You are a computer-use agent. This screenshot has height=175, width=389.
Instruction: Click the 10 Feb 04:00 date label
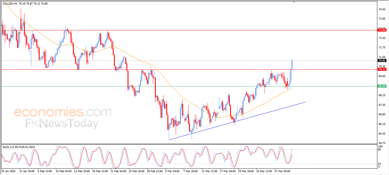pyautogui.click(x=63, y=171)
